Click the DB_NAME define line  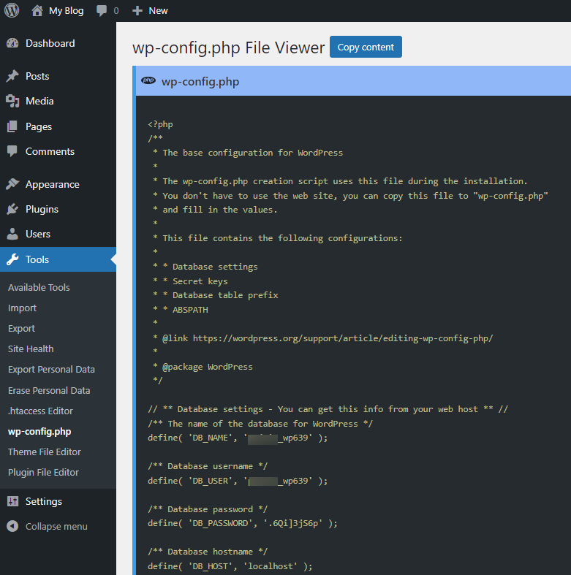click(x=238, y=438)
